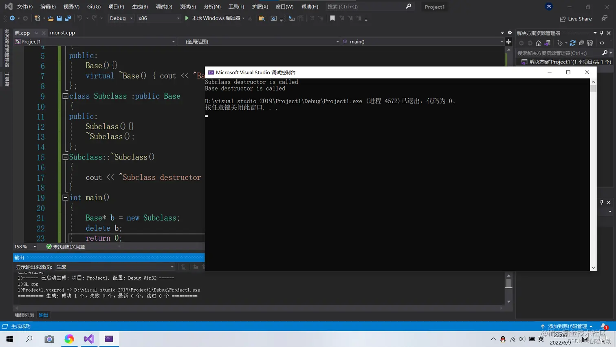
Task: Open the 工具(T) menu
Action: [236, 7]
